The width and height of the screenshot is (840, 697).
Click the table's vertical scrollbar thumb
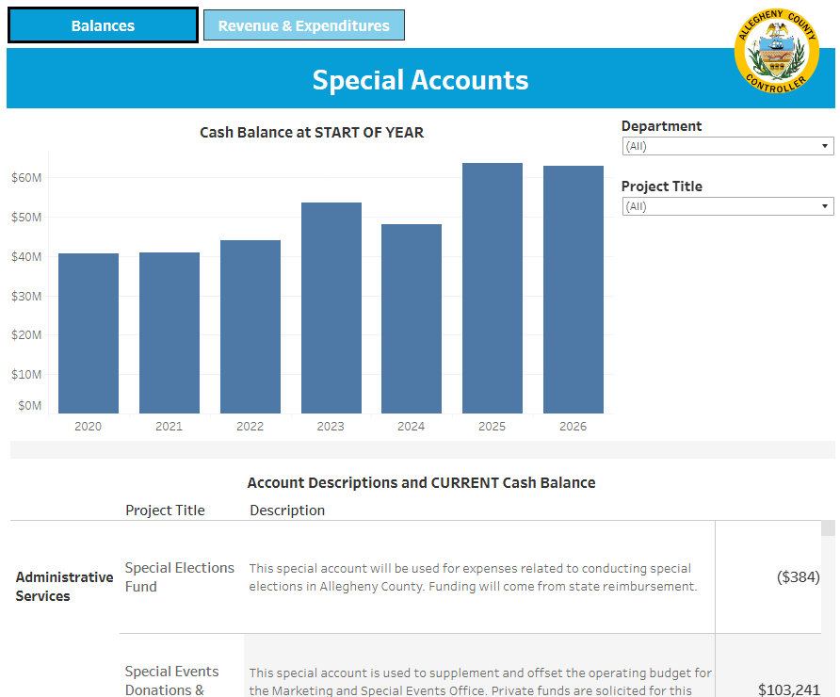[828, 527]
